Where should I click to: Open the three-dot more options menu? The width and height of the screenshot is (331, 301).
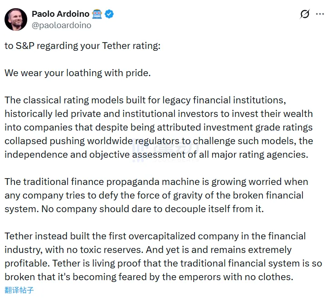click(x=320, y=15)
